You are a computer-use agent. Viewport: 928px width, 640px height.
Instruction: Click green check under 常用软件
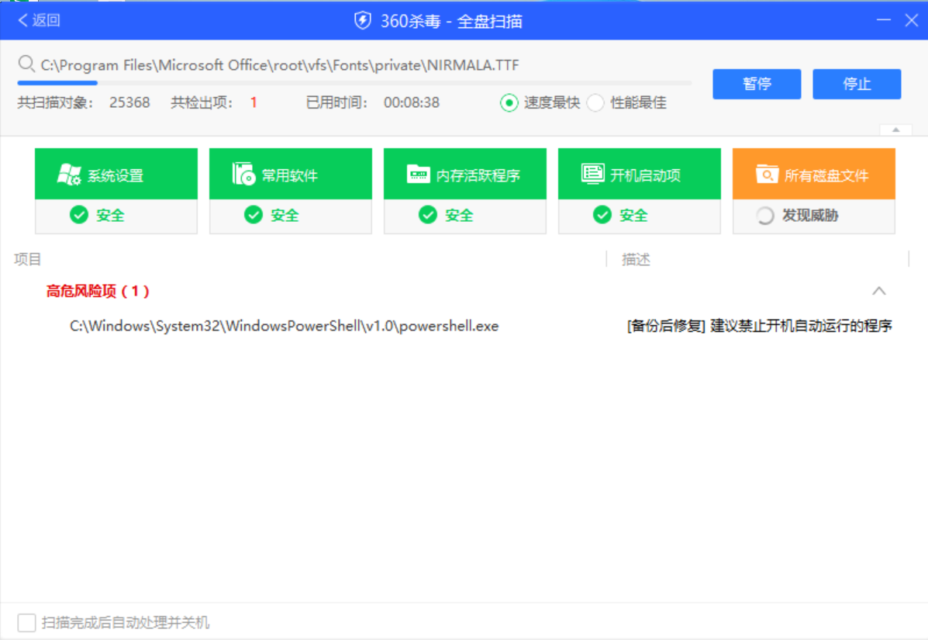[x=254, y=215]
